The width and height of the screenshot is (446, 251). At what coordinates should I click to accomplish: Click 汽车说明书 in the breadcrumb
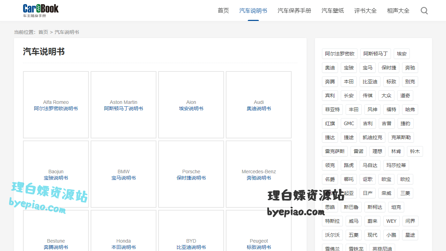tap(67, 32)
